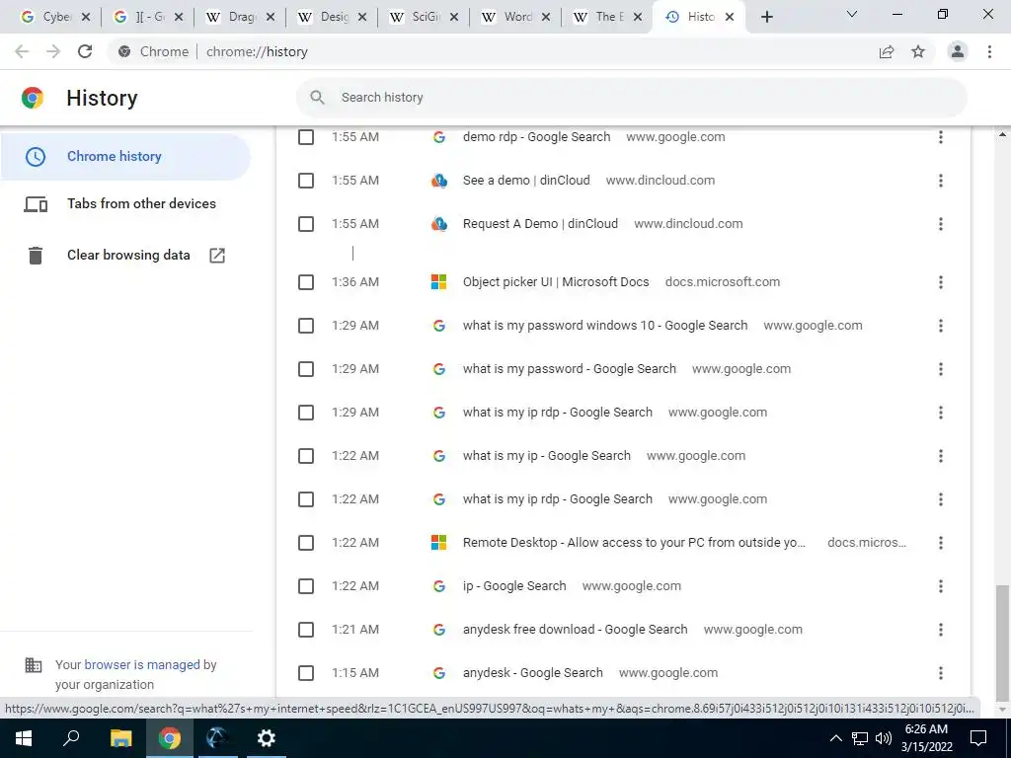The height and width of the screenshot is (758, 1011).
Task: Open actions menu for 'Remote Desktop' entry
Action: pos(941,543)
